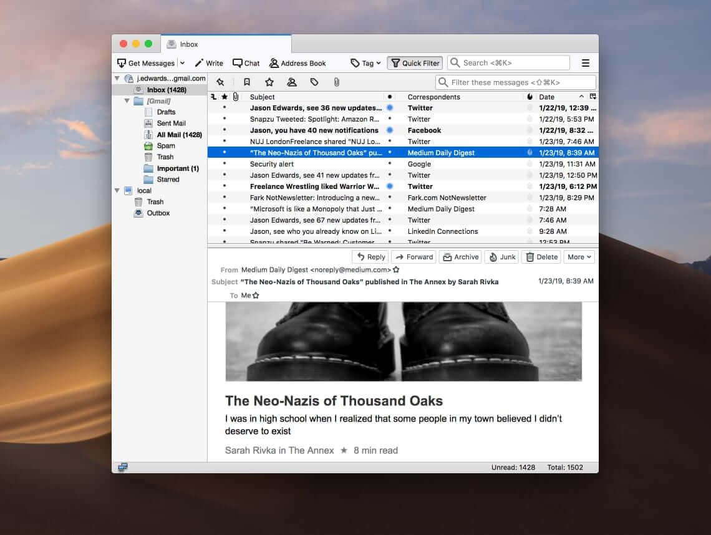The height and width of the screenshot is (535, 711).
Task: Forward the open message
Action: [414, 257]
